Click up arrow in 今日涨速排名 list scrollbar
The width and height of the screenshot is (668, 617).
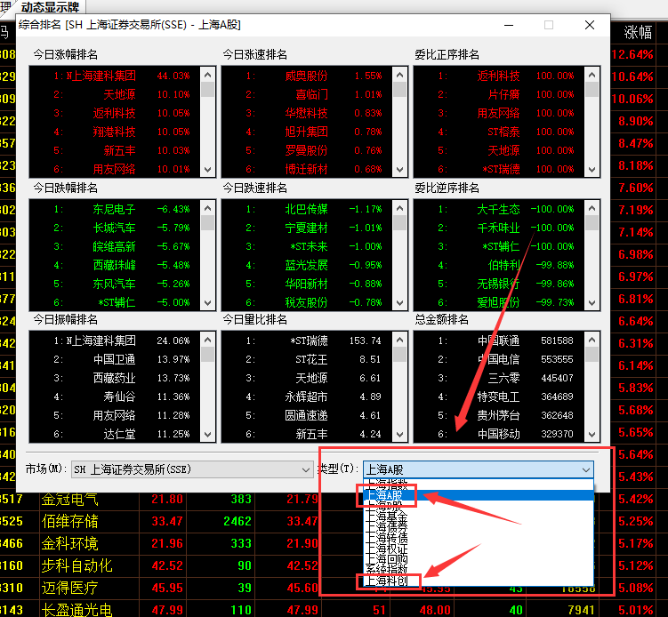399,75
